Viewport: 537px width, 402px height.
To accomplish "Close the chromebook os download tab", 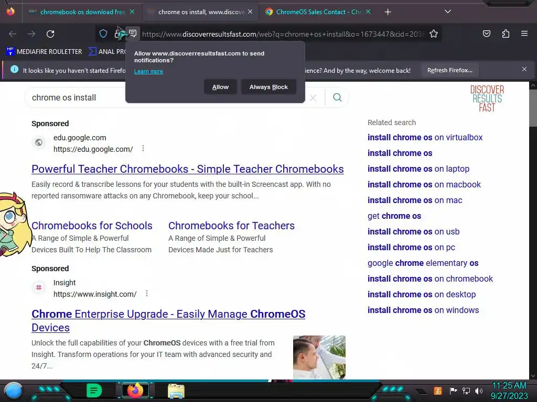I will (x=132, y=12).
